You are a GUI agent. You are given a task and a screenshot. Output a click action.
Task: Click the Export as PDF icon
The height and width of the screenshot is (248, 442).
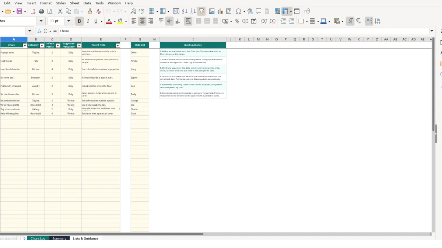tap(33, 11)
